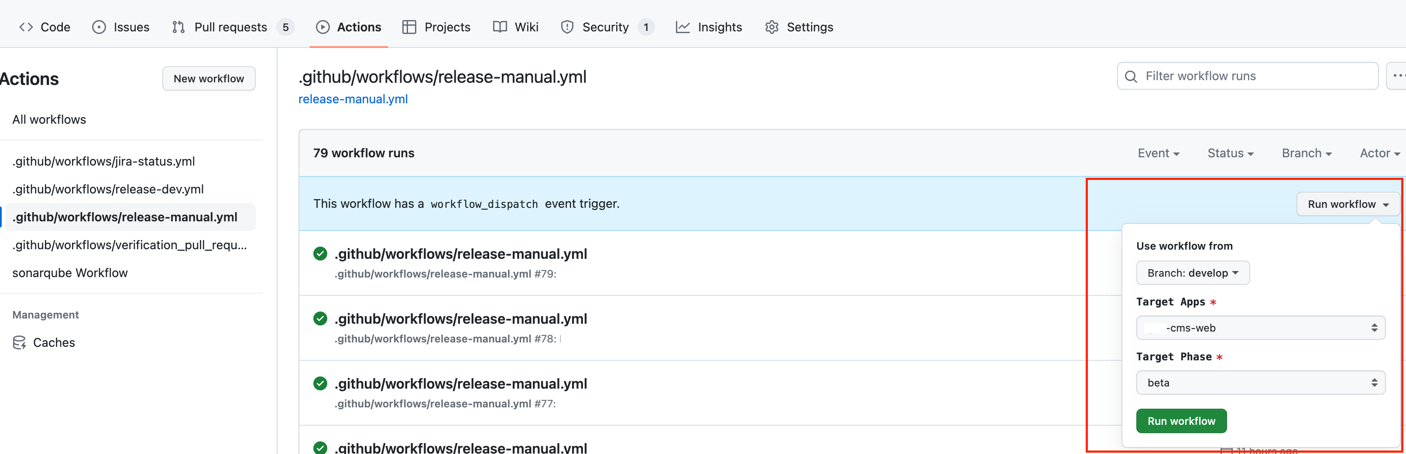This screenshot has width=1406, height=454.
Task: Expand the Status filter dropdown
Action: (1230, 153)
